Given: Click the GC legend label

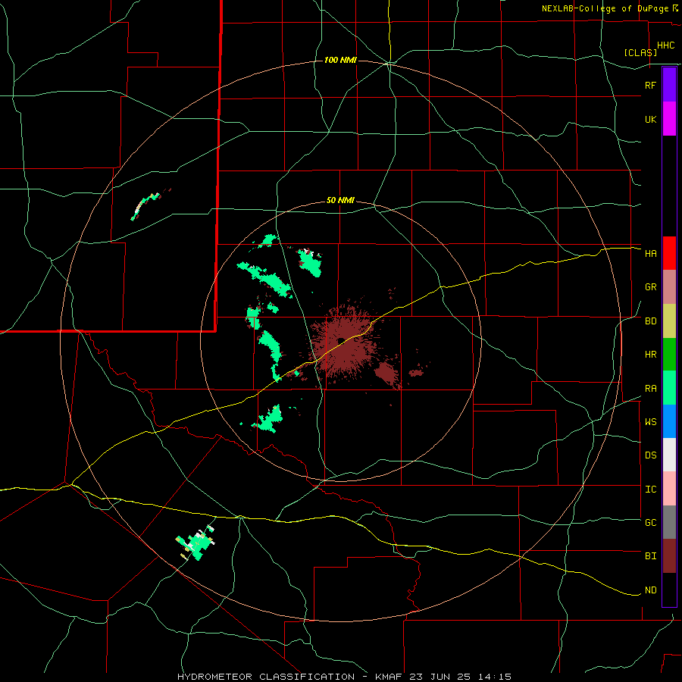Looking at the screenshot, I should [650, 523].
